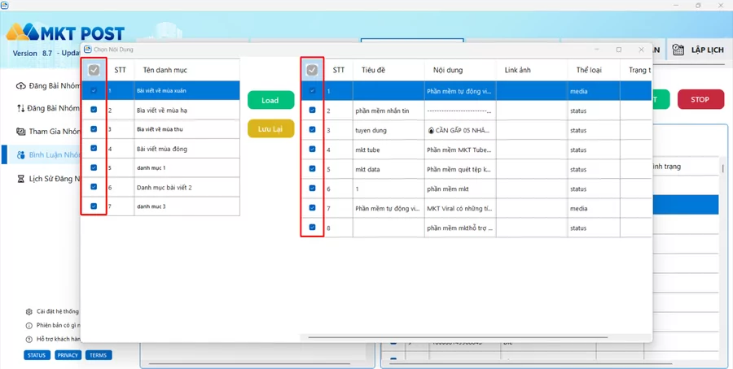Open Tham Gia Nhóm sidebar item

point(48,132)
